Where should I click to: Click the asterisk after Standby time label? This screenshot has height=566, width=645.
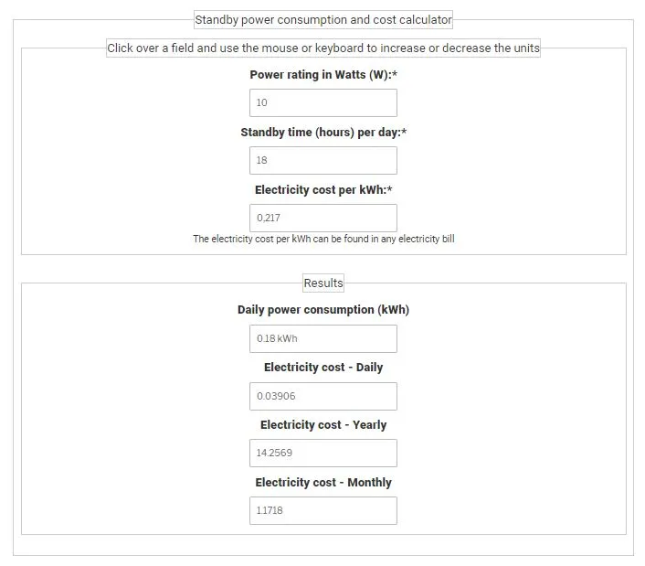pos(404,133)
